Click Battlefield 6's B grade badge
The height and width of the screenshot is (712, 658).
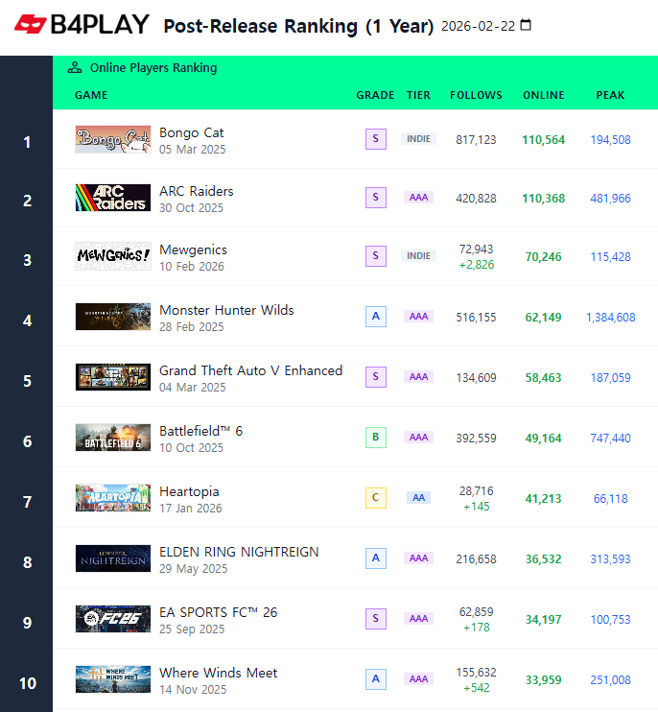coord(376,438)
